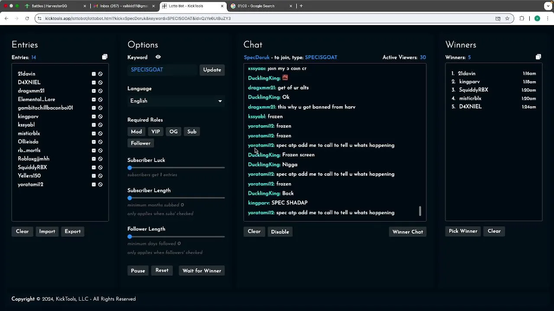Copy the entries list with the copy icon
This screenshot has height=311, width=554.
point(105,57)
